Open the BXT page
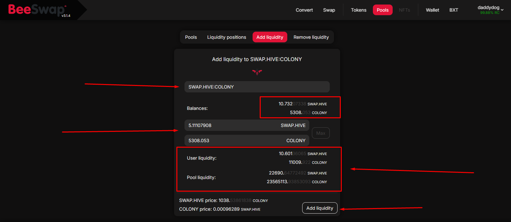The image size is (511, 222). tap(454, 10)
